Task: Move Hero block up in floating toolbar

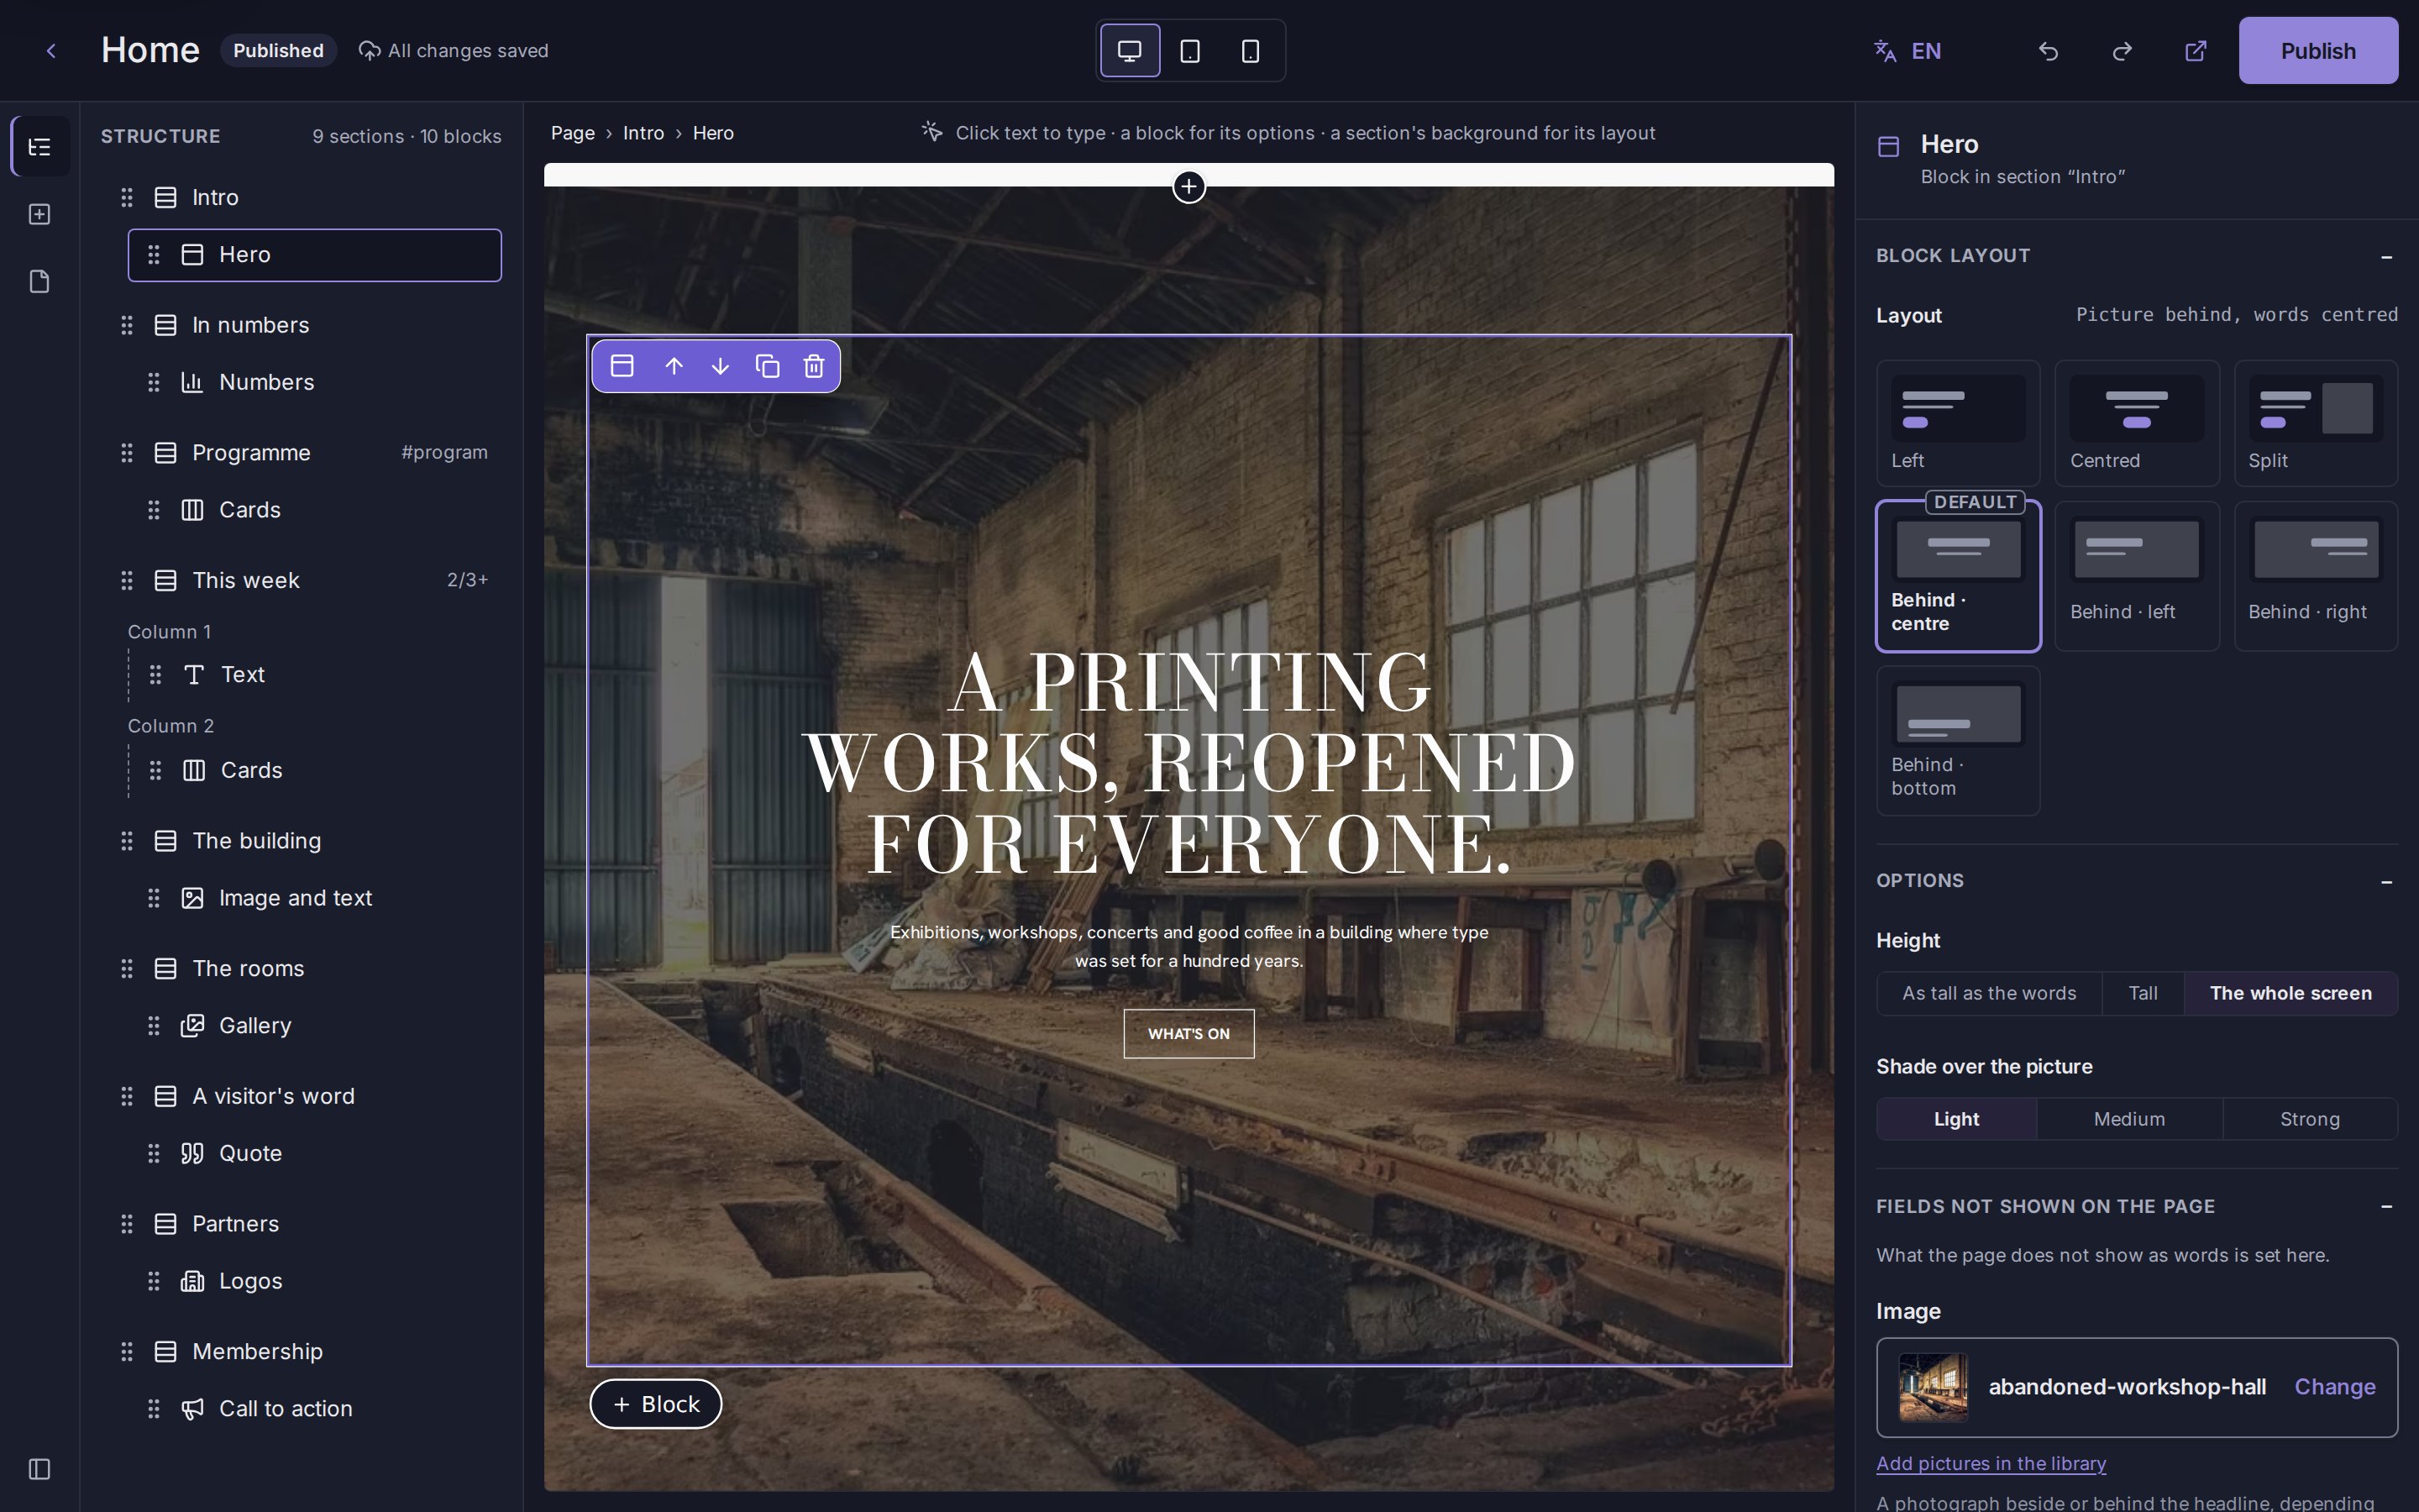Action: [674, 366]
